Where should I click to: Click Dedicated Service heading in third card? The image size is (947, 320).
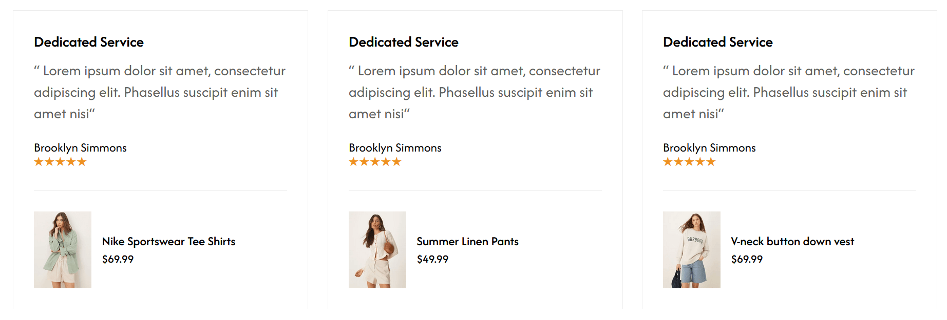click(x=718, y=42)
